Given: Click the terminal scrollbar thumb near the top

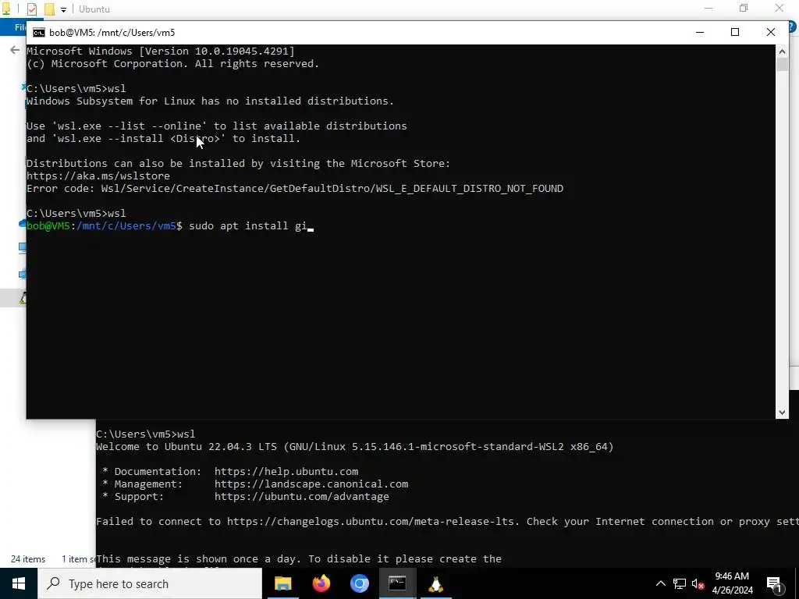Looking at the screenshot, I should [x=782, y=65].
